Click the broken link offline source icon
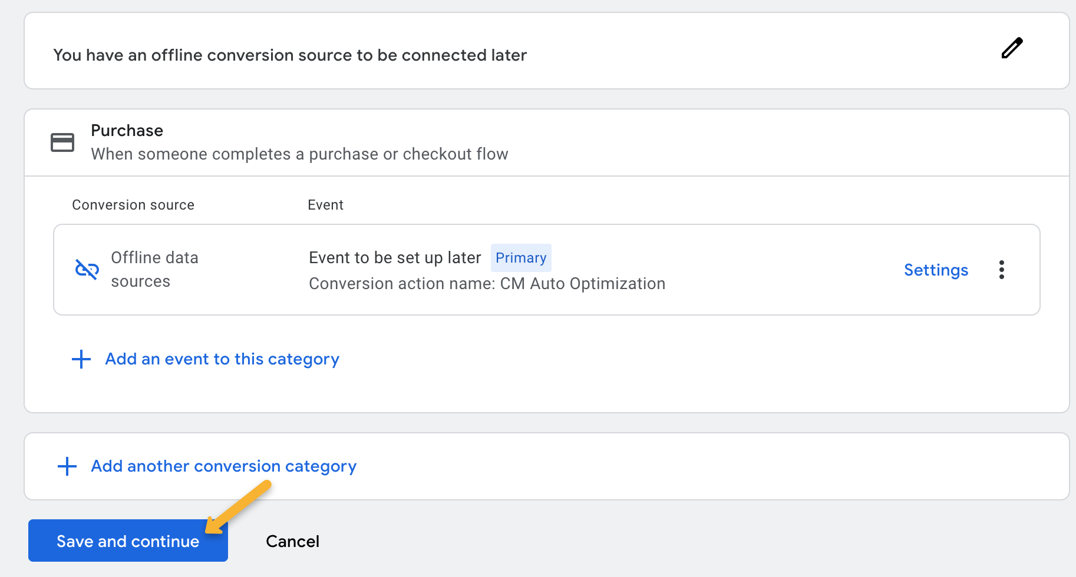Viewport: 1076px width, 577px height. (x=87, y=270)
